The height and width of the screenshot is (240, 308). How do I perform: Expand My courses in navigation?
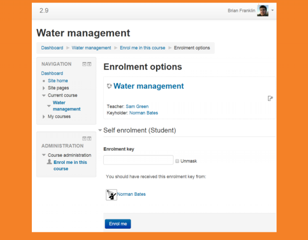(x=44, y=117)
